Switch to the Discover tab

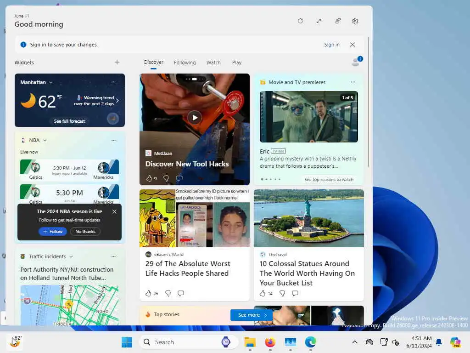click(x=153, y=63)
